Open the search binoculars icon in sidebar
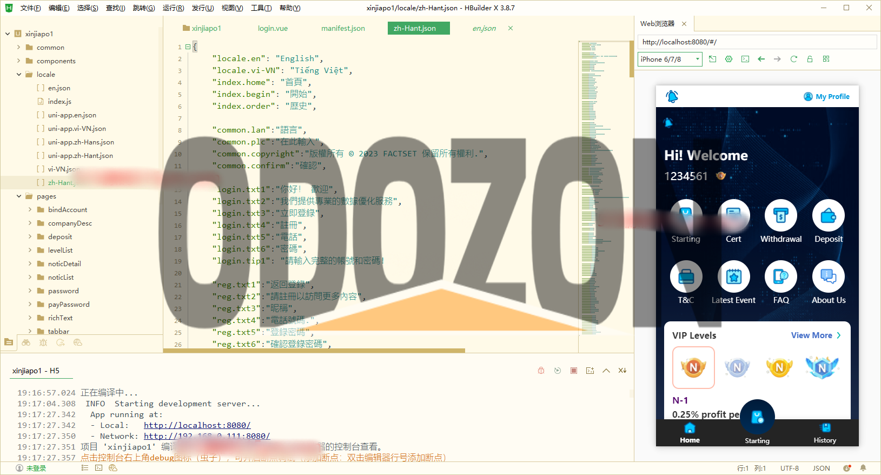Image resolution: width=881 pixels, height=475 pixels. click(x=26, y=342)
